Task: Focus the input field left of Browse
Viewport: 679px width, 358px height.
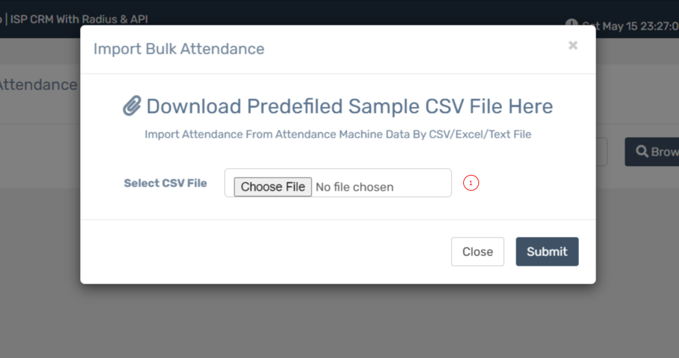Action: coord(602,151)
